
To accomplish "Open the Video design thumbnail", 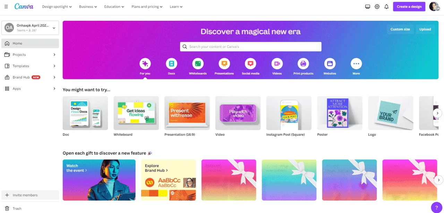I will (x=238, y=113).
